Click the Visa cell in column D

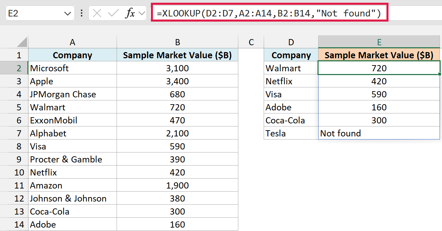tap(291, 94)
